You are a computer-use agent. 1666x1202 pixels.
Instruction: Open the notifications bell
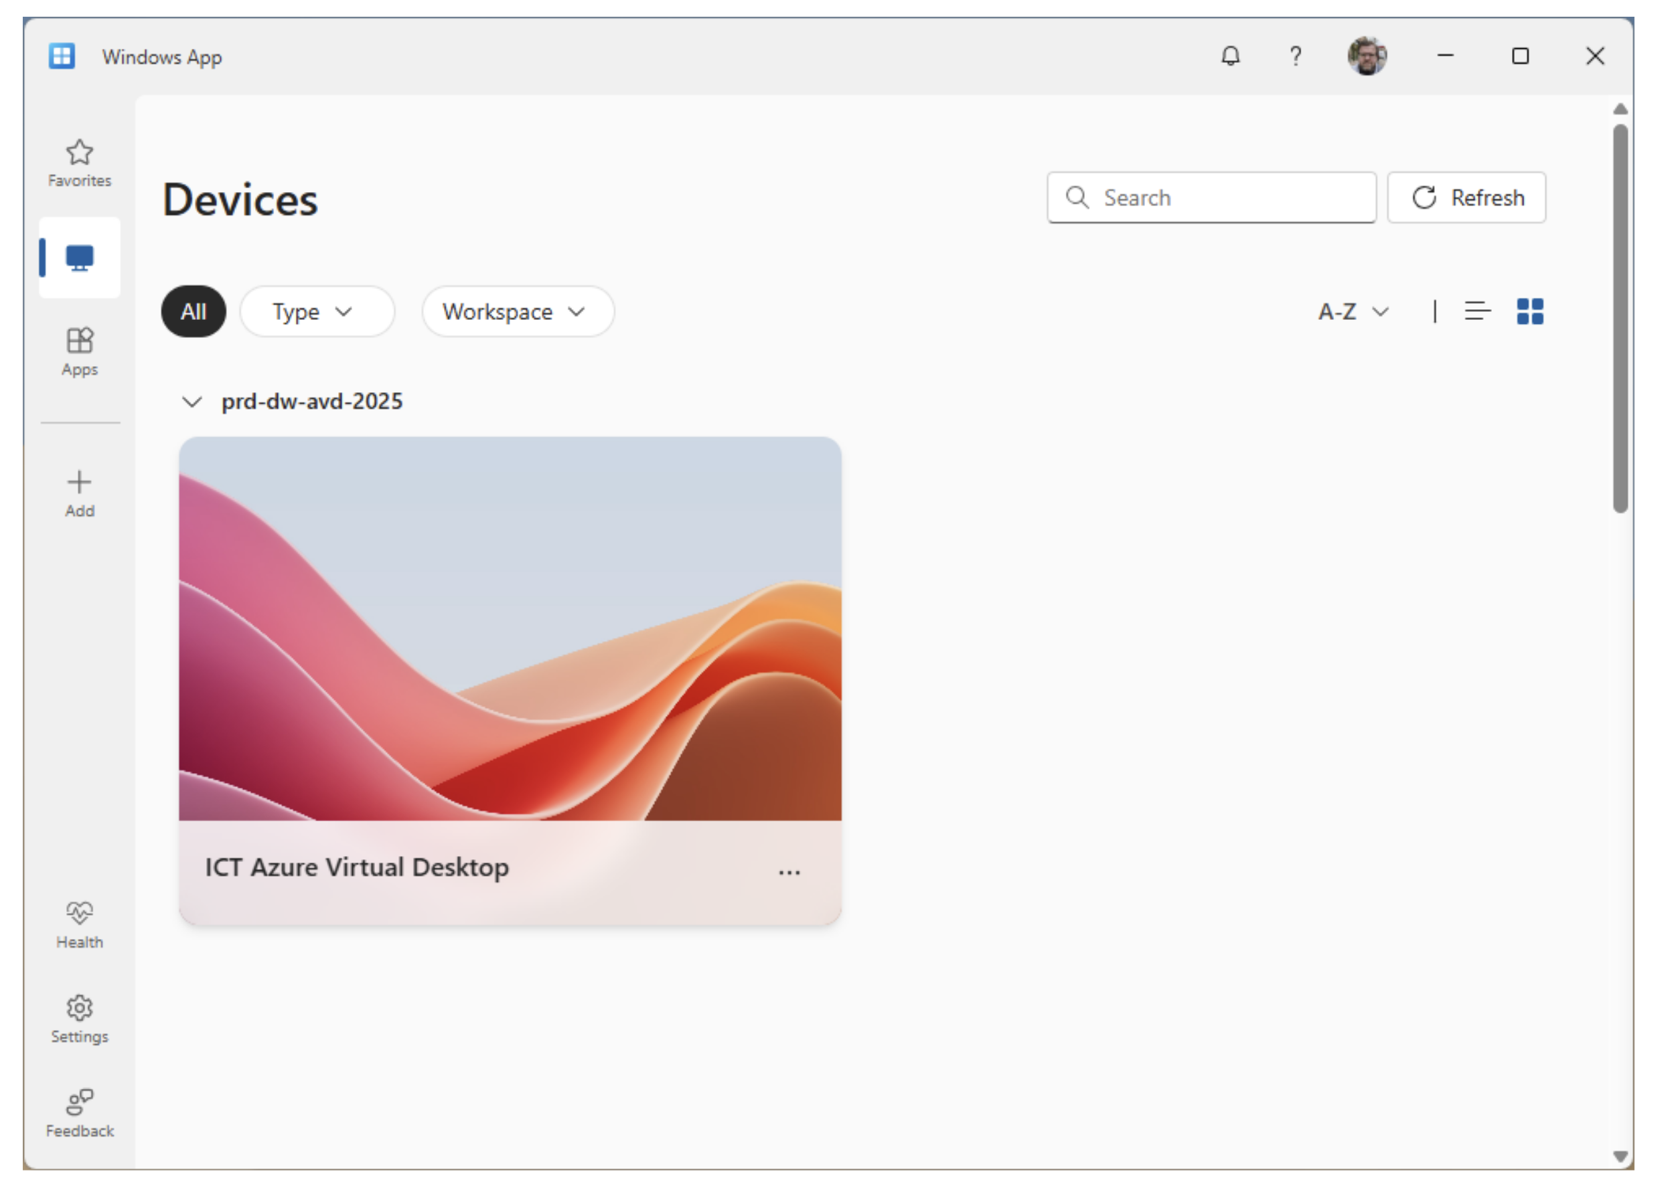tap(1231, 56)
